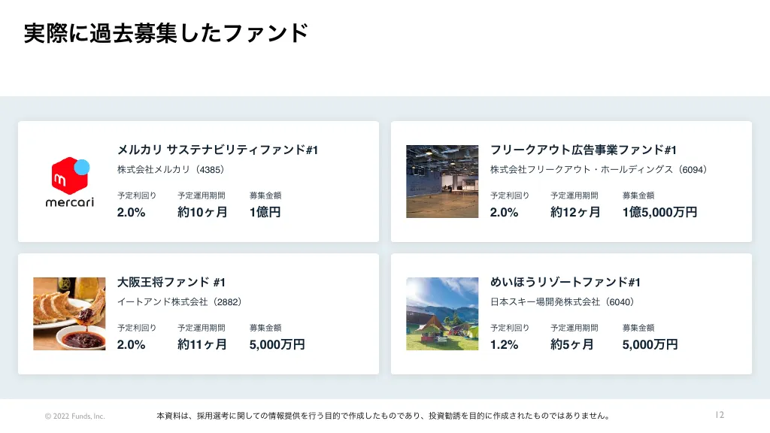Select title 大阪王将ファンド #1
The image size is (770, 433).
pos(171,283)
